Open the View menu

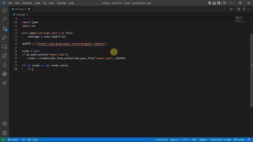38,3
